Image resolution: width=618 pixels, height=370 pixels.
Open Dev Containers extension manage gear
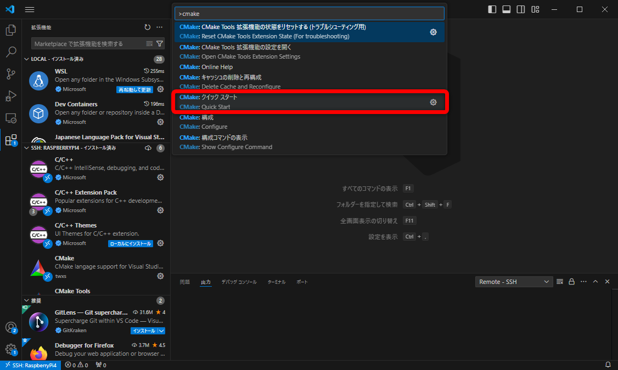[x=160, y=122]
